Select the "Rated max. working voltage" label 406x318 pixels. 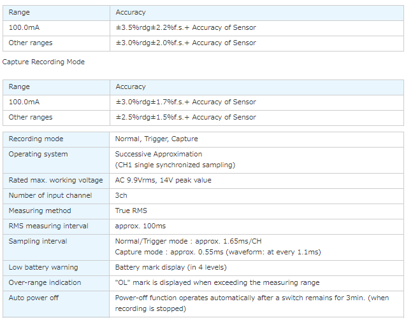(x=55, y=180)
